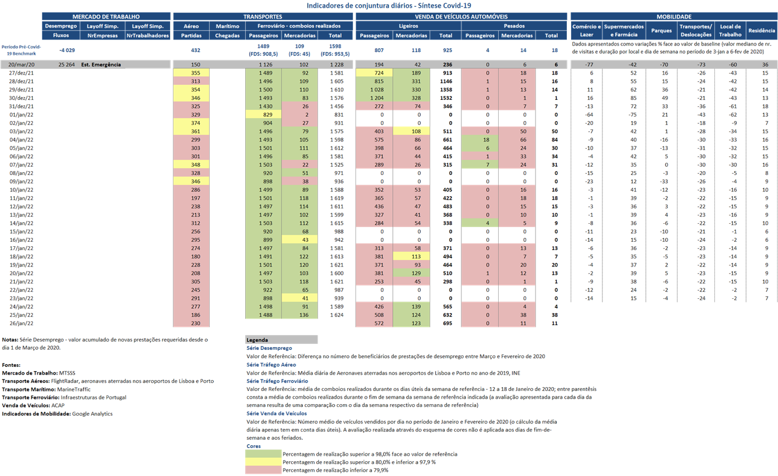Click the Marítimo column header
Viewport: 778px width, 476px height.
(x=227, y=26)
